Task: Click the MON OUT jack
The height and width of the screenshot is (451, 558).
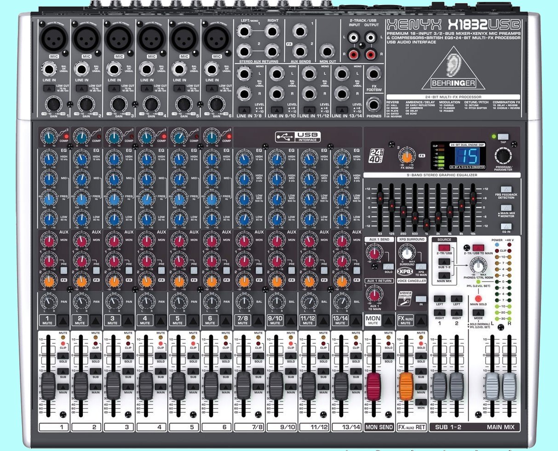Action: [x=327, y=51]
